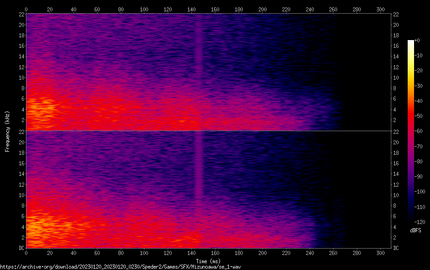Click the 300 tick on the top time axis
Viewport: 430px width, 270px height.
[x=380, y=9]
